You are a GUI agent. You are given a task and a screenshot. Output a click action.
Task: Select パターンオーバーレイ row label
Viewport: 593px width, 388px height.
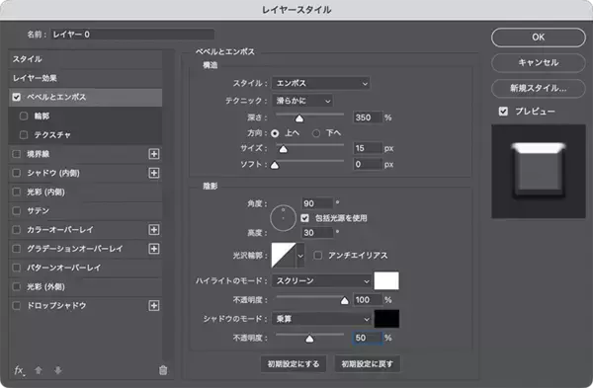pyautogui.click(x=63, y=268)
